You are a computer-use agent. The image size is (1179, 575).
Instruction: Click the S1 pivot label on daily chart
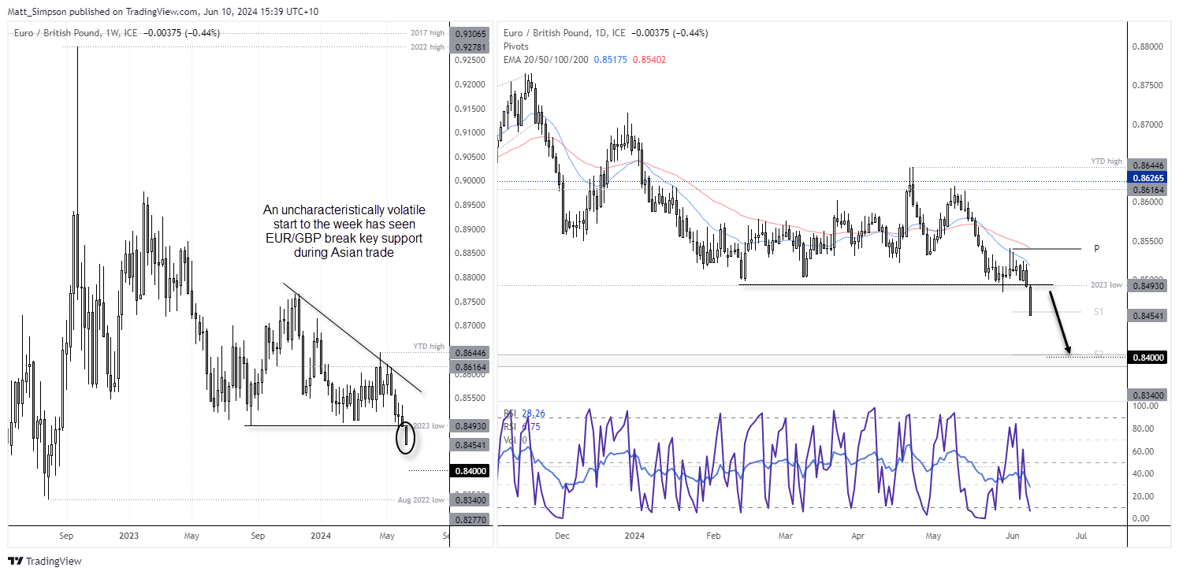click(1098, 312)
